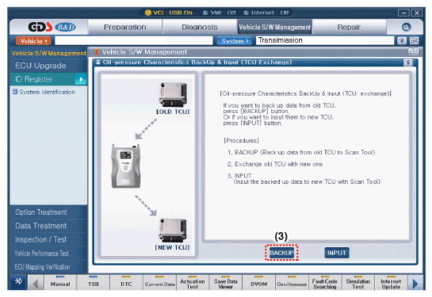
Task: Open Fault Code Searching
Action: tap(324, 283)
